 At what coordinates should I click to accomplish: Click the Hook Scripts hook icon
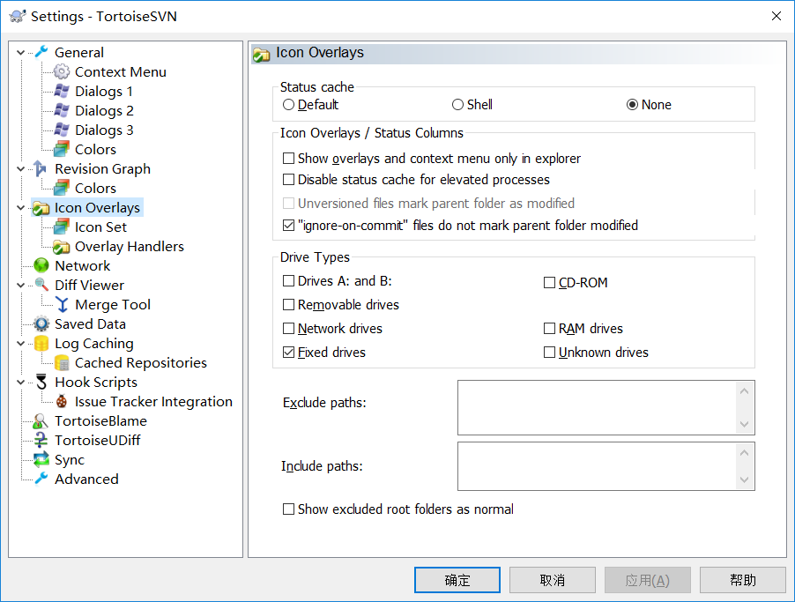click(41, 382)
